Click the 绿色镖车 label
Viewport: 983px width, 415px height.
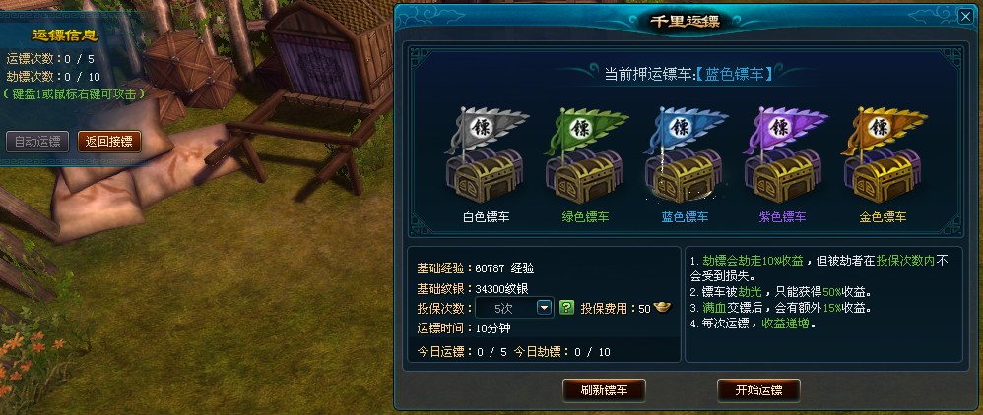[585, 217]
